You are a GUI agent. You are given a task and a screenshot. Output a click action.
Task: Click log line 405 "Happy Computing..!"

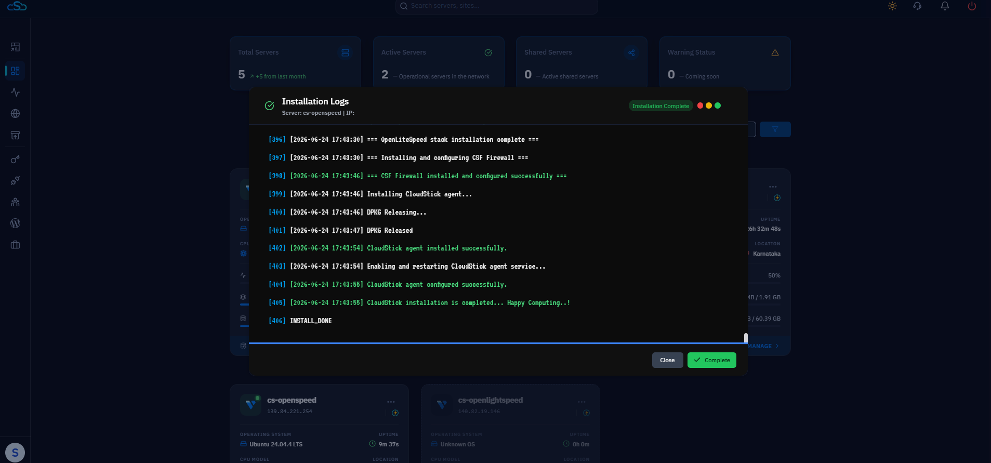pyautogui.click(x=419, y=303)
